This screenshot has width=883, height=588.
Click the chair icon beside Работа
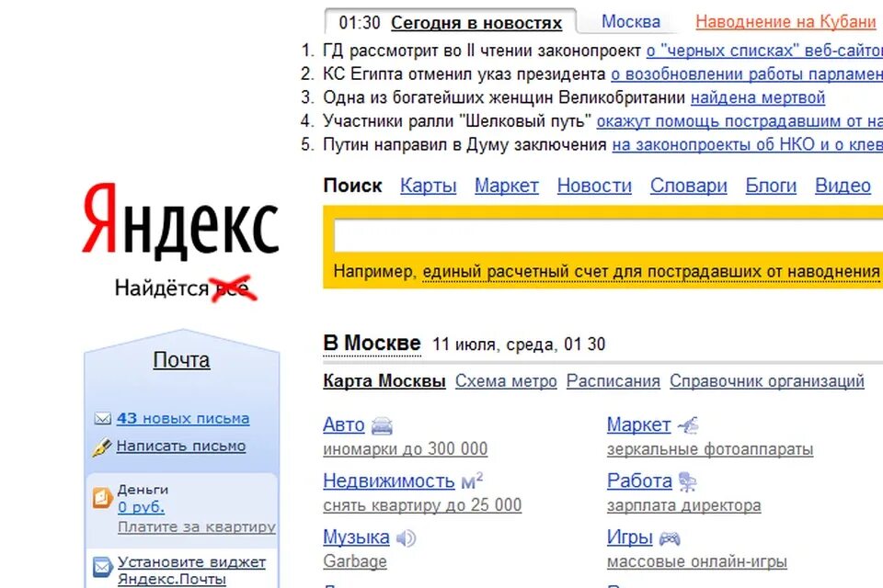pos(688,481)
